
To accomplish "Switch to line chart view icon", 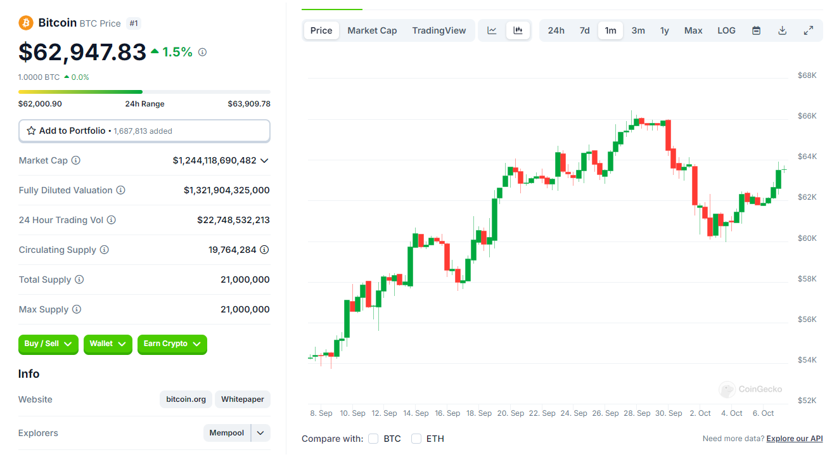I will (492, 30).
